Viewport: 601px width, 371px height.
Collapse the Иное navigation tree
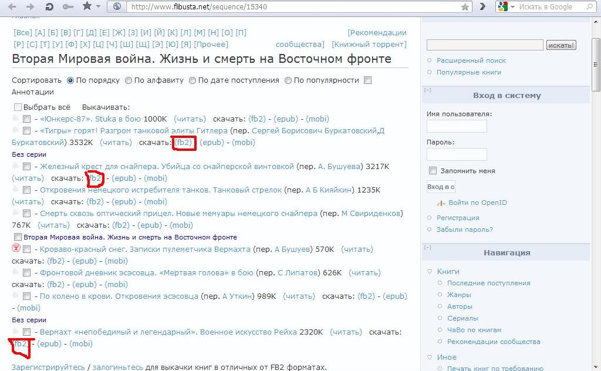pos(430,357)
